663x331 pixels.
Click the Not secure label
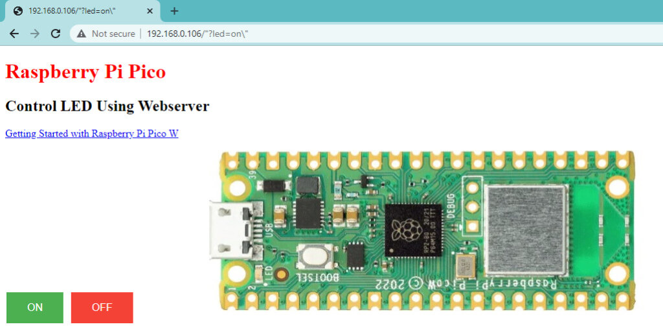pyautogui.click(x=113, y=34)
